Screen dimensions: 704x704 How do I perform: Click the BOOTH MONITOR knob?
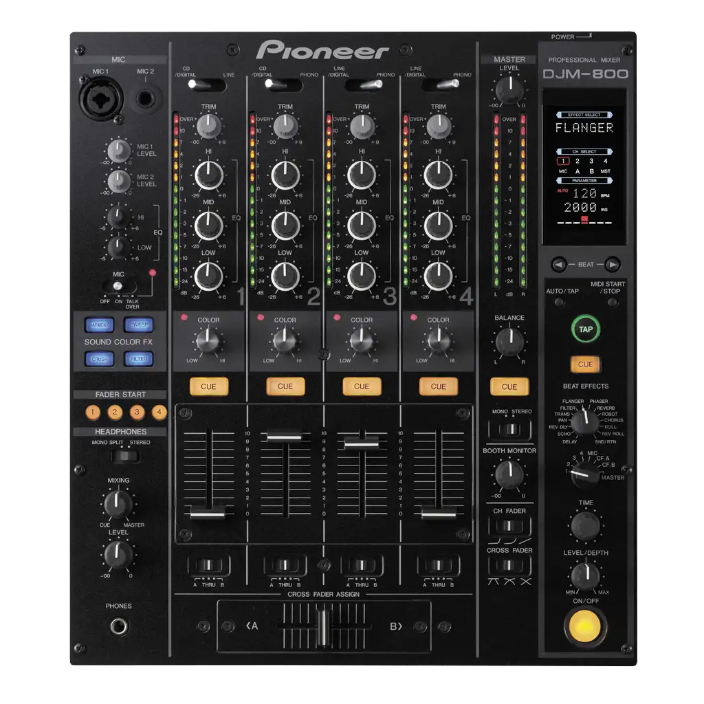pos(509,474)
